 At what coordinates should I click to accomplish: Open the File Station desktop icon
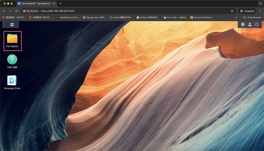pos(12,41)
